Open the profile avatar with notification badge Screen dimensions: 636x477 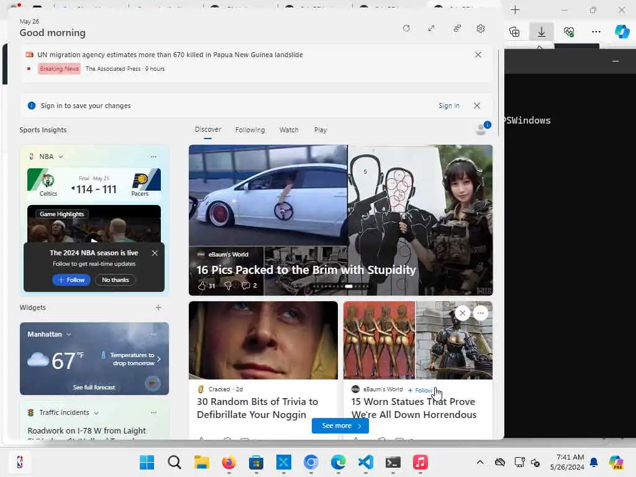coord(482,129)
